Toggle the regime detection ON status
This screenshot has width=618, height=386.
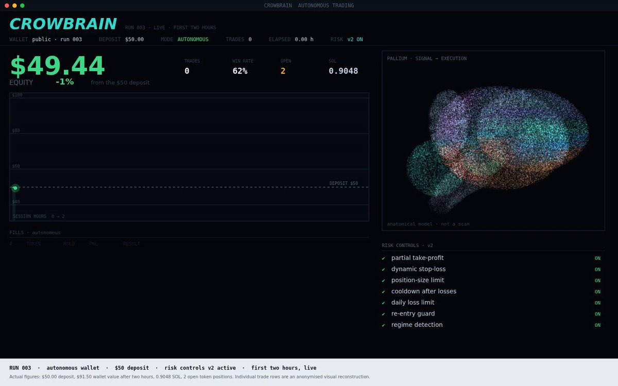click(x=597, y=325)
